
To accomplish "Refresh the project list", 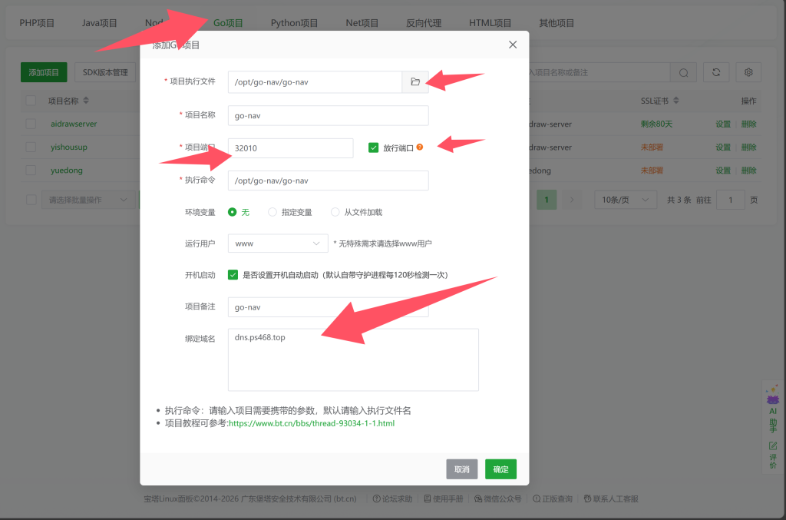I will [716, 72].
